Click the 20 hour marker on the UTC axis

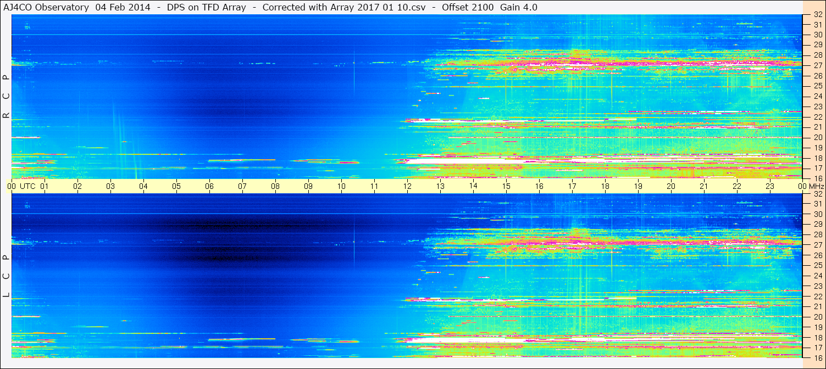(671, 186)
